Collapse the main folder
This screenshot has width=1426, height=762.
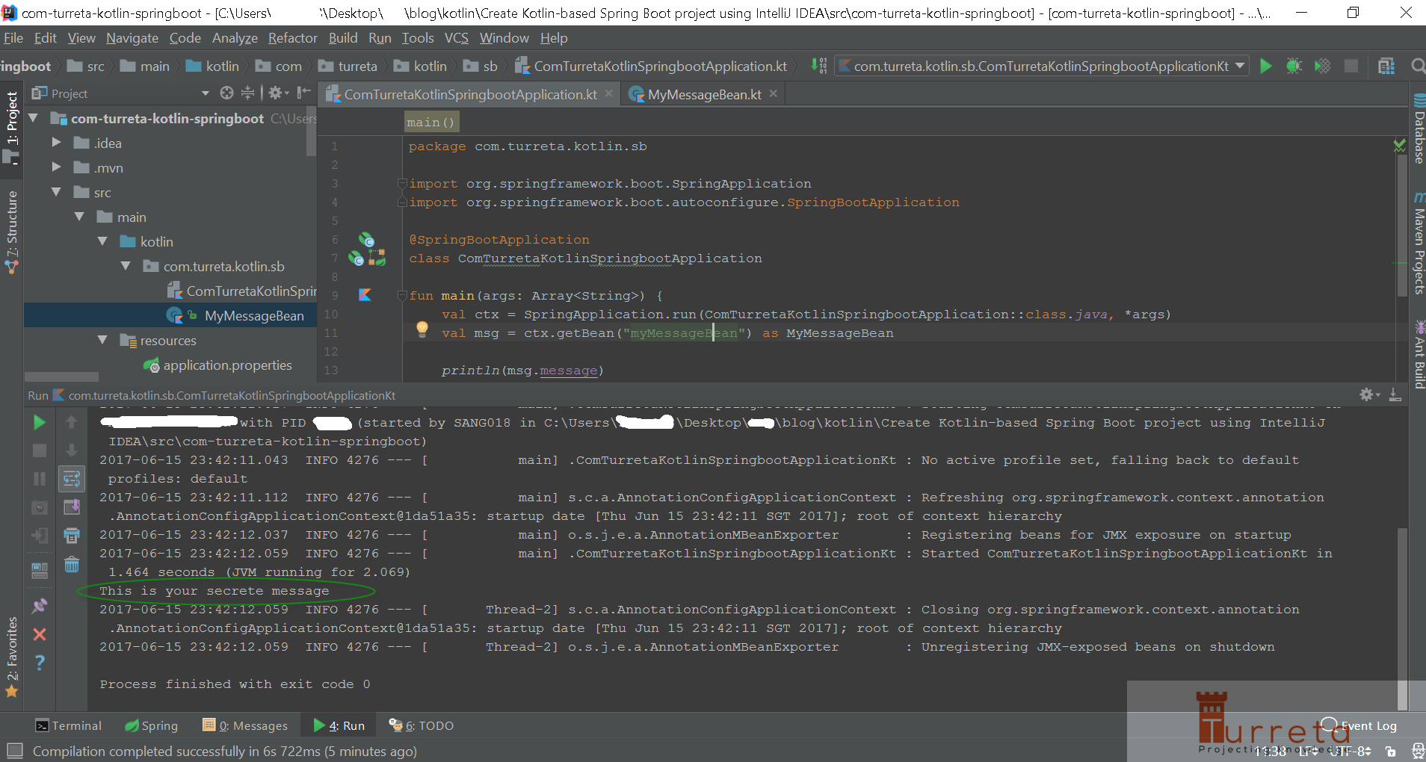point(79,217)
